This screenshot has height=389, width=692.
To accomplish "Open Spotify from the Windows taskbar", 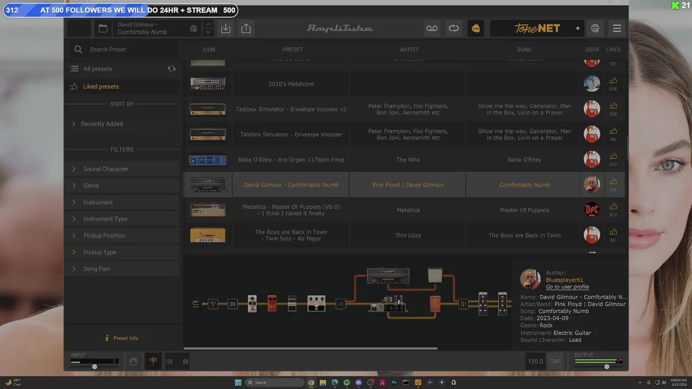I will click(x=347, y=383).
